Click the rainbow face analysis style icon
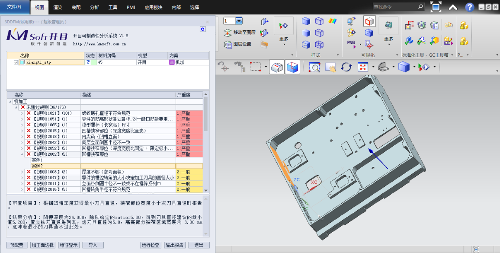Screen dimensions: 500x253 [333, 21]
